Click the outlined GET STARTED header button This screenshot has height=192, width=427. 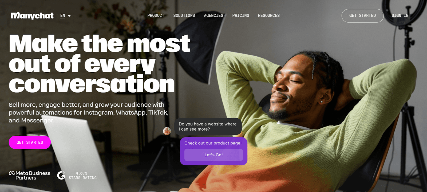point(362,16)
